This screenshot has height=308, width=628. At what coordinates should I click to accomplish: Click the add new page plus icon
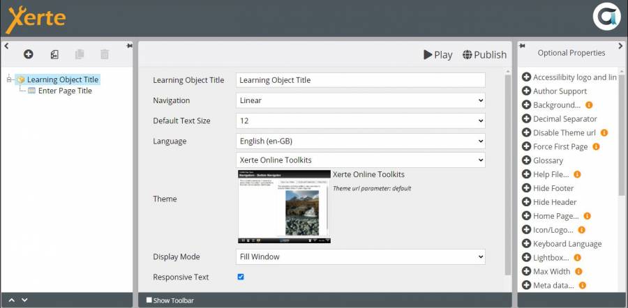pos(29,54)
